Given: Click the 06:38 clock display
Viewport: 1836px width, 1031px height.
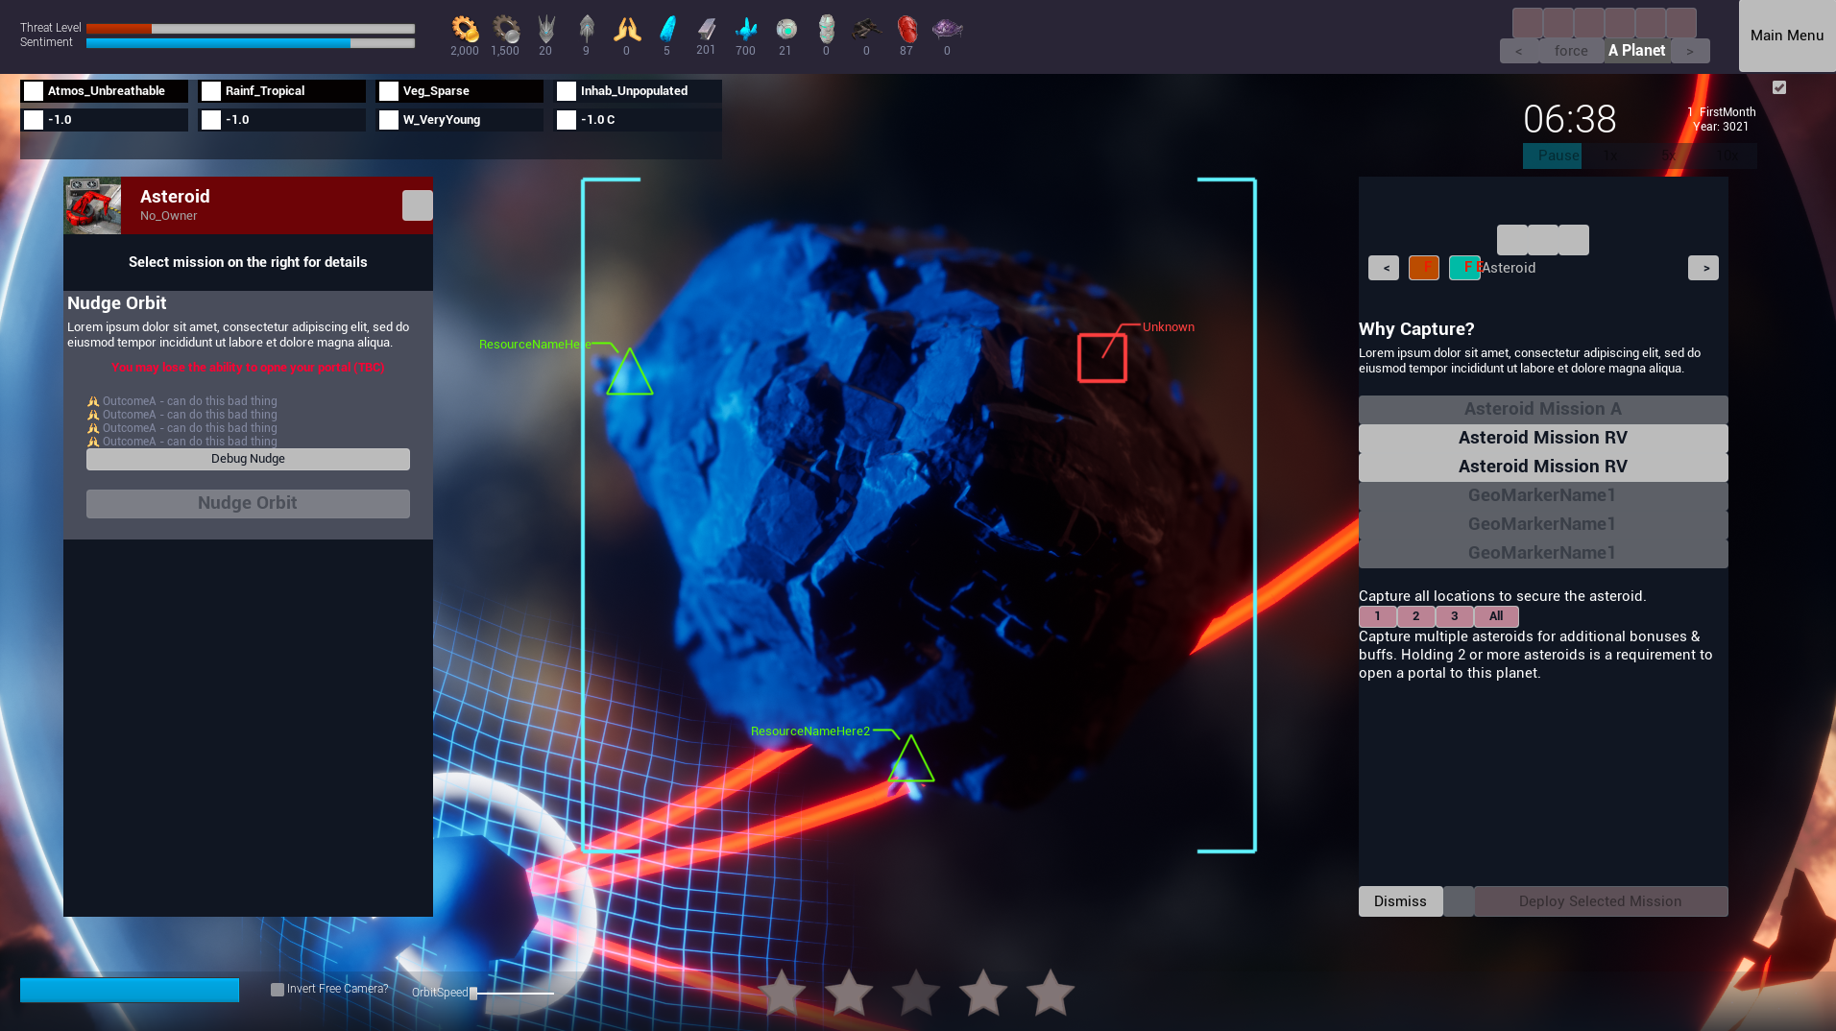Looking at the screenshot, I should (x=1570, y=119).
